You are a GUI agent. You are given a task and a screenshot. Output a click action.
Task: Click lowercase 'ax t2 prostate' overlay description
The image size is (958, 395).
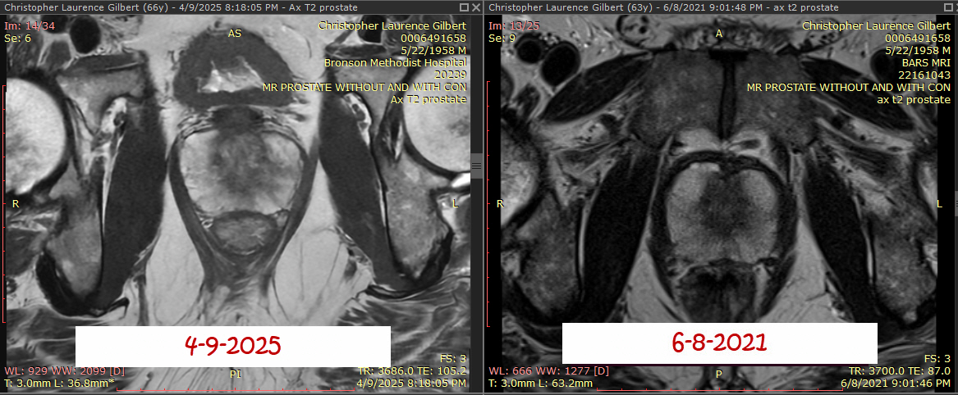(914, 99)
